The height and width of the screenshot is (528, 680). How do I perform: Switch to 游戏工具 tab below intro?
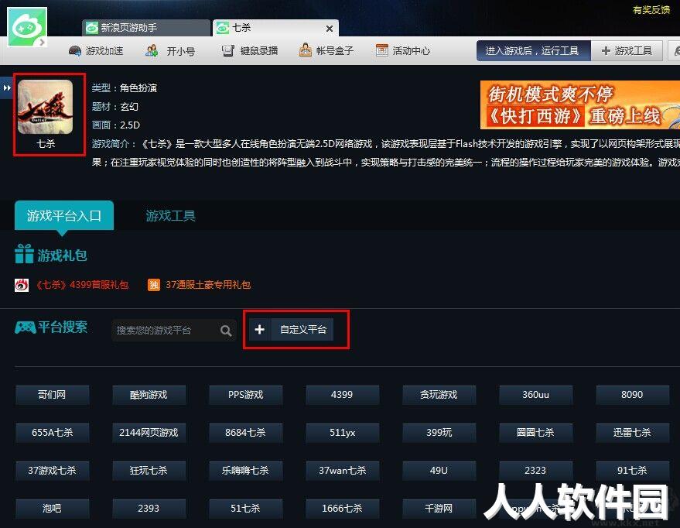(170, 215)
